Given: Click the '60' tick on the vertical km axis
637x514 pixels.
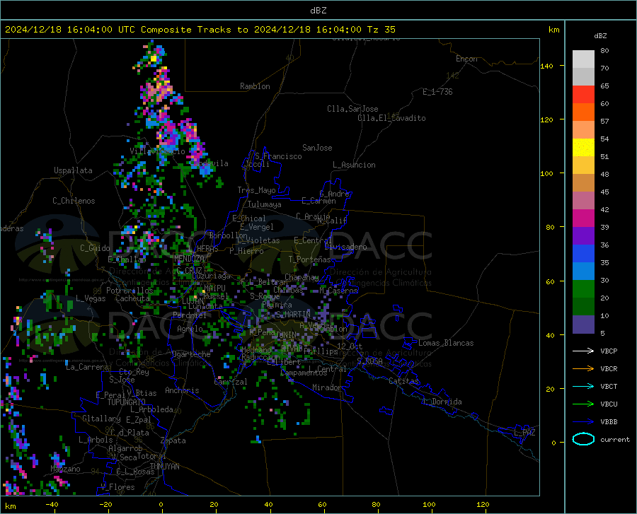Looking at the screenshot, I should (550, 281).
